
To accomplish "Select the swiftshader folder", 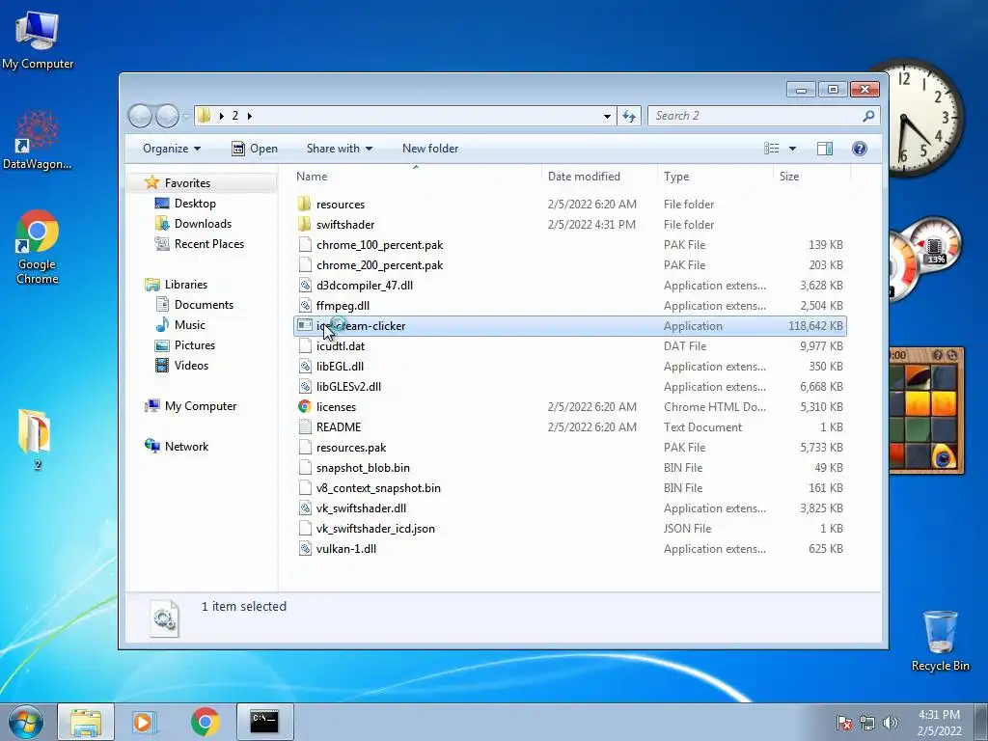I will pos(570,224).
